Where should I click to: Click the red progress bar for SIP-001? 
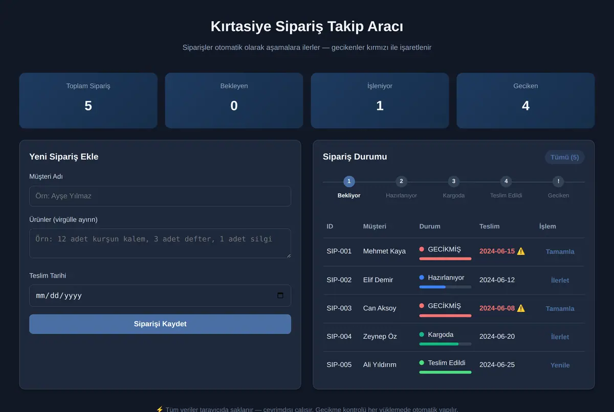click(x=445, y=259)
